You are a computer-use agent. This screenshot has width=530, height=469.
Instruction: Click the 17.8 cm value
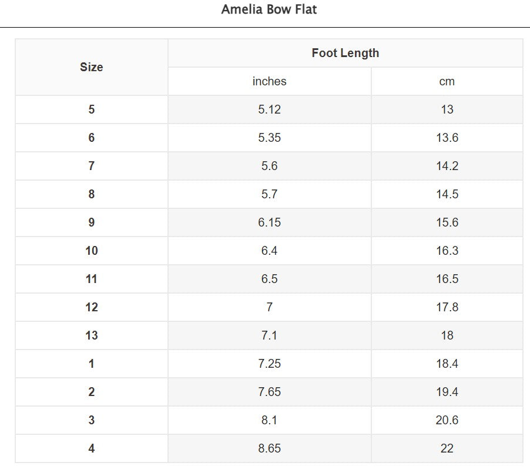click(447, 307)
